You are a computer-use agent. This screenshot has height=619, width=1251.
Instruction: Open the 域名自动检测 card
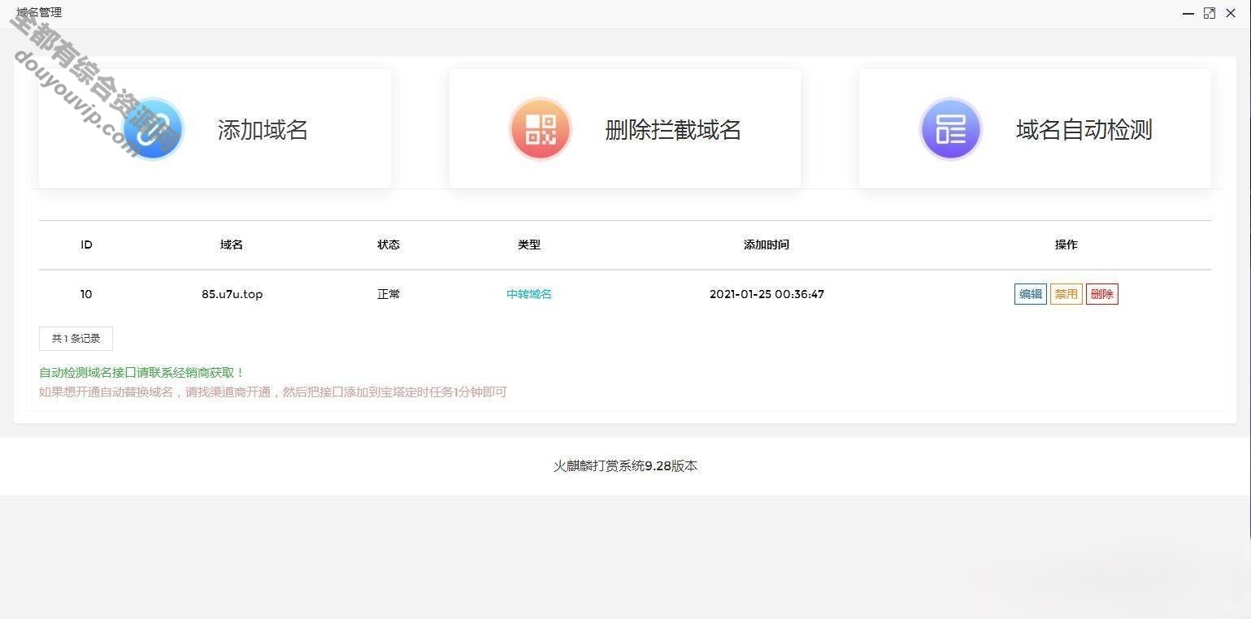[x=1035, y=128]
